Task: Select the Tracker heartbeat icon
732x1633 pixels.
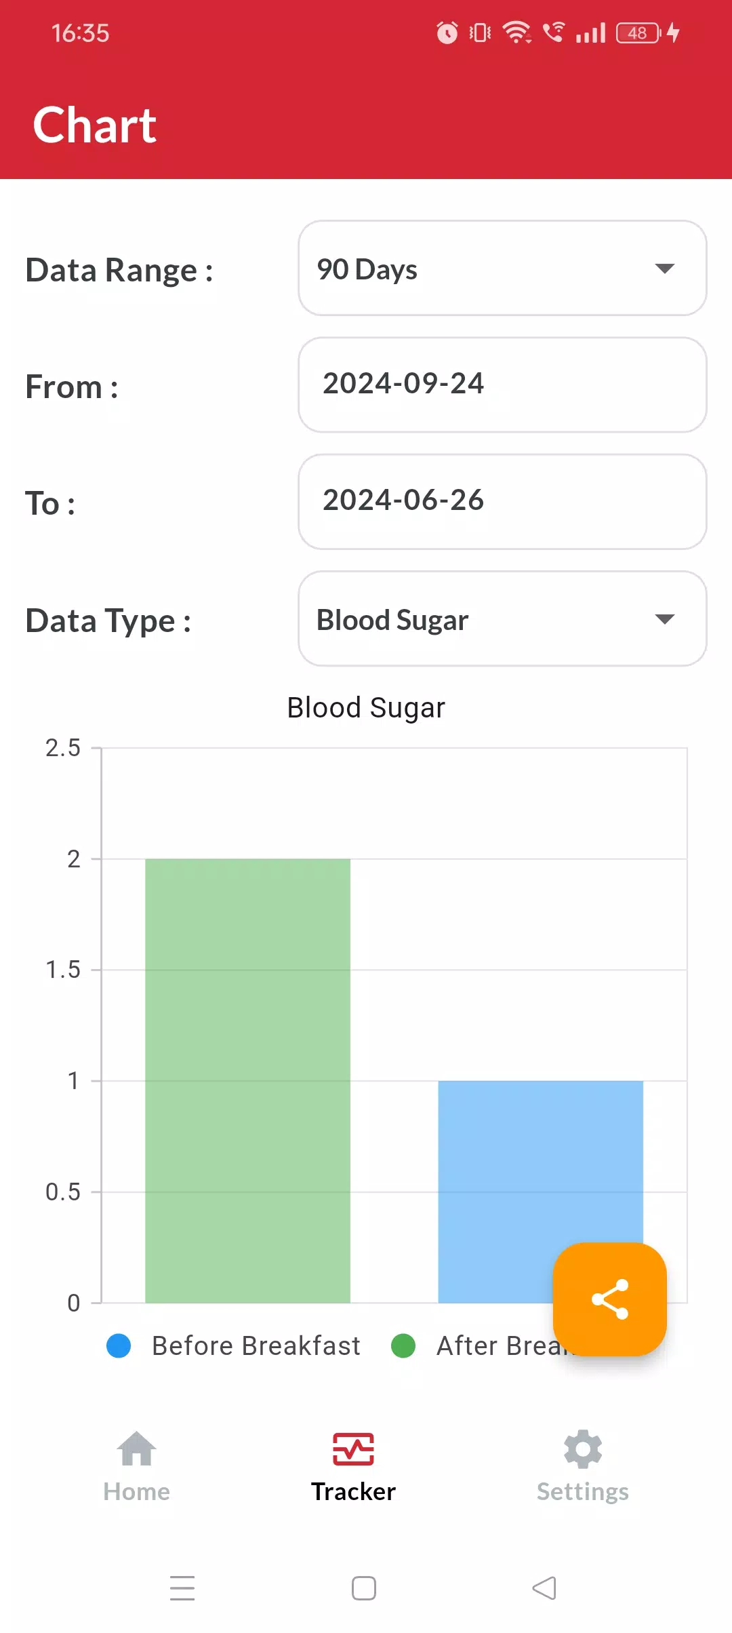Action: point(353,1449)
